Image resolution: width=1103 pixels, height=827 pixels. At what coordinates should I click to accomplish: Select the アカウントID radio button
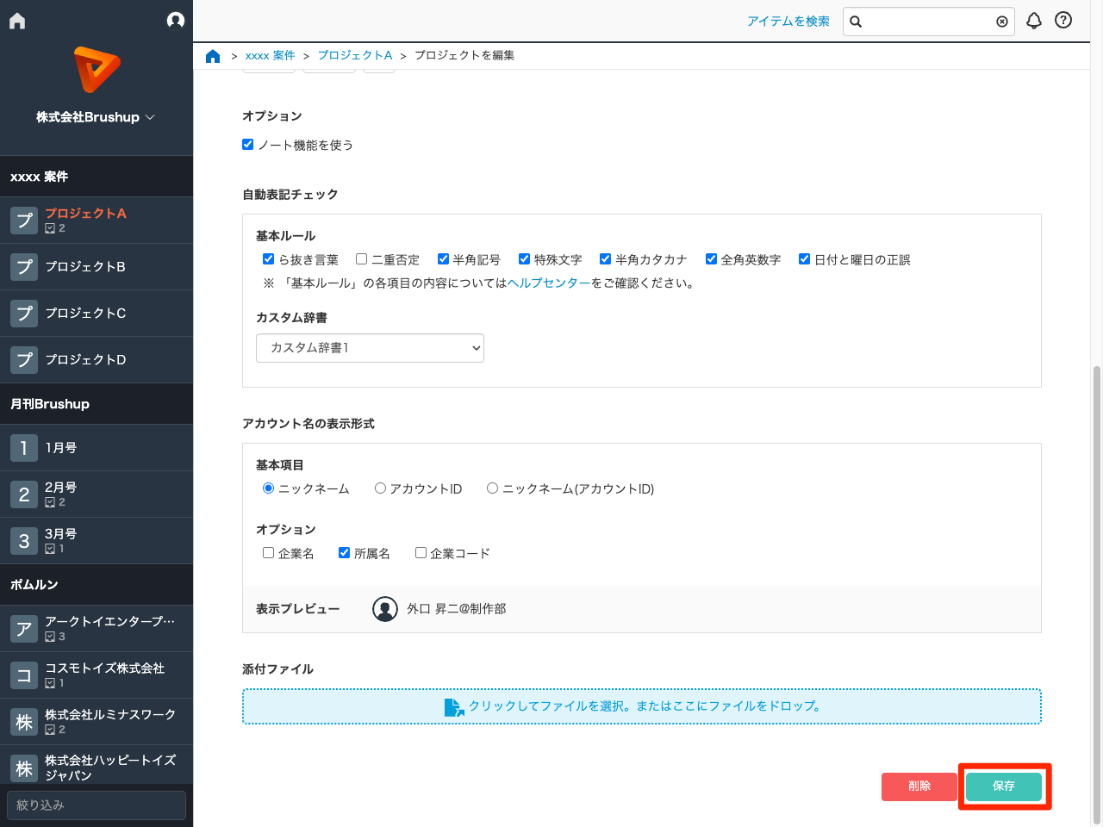pos(380,488)
